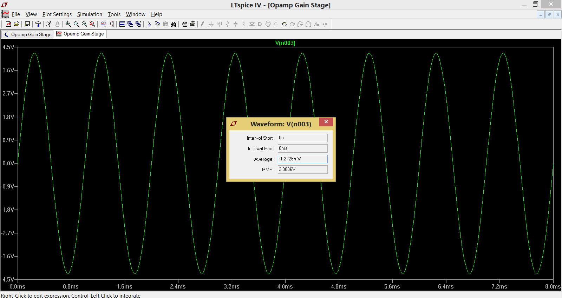
Task: Click the Average value field
Action: (x=302, y=159)
